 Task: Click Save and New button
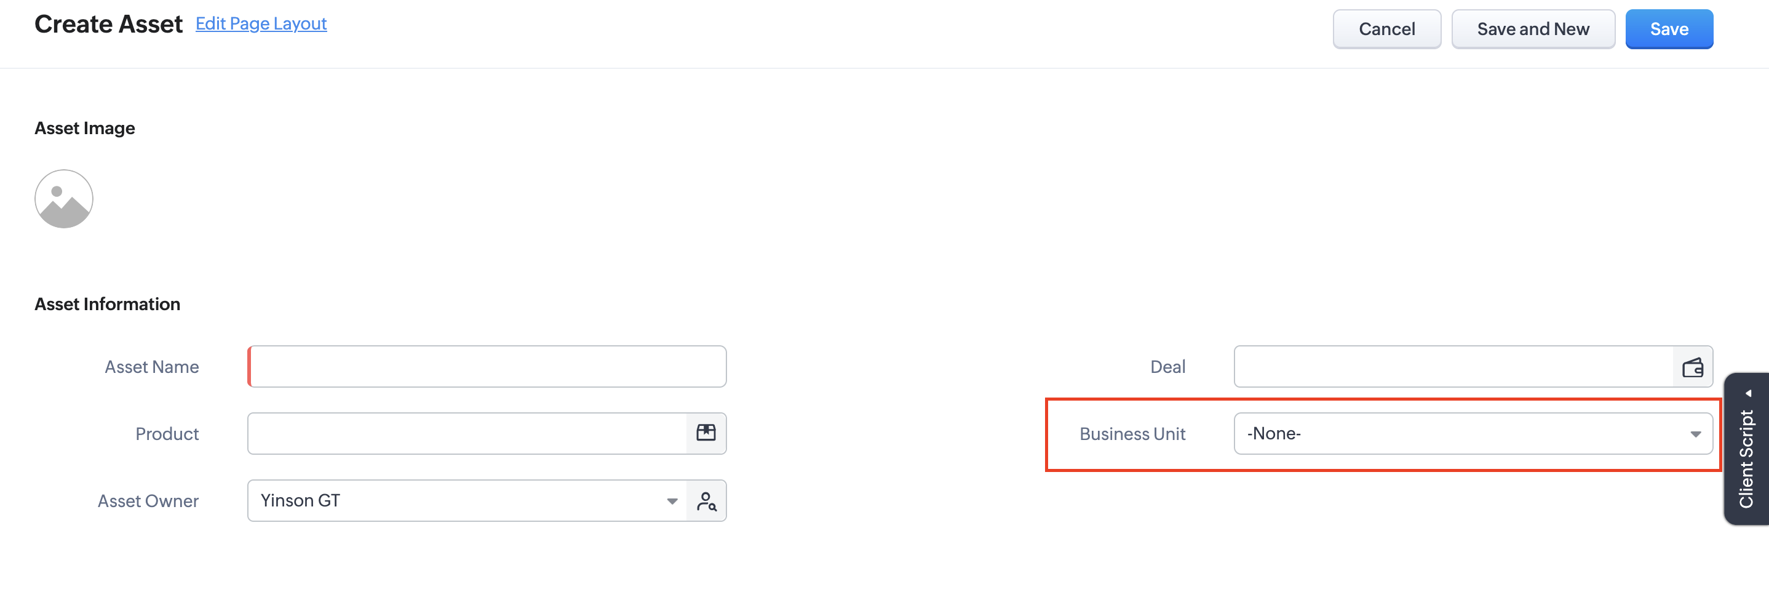[1533, 29]
